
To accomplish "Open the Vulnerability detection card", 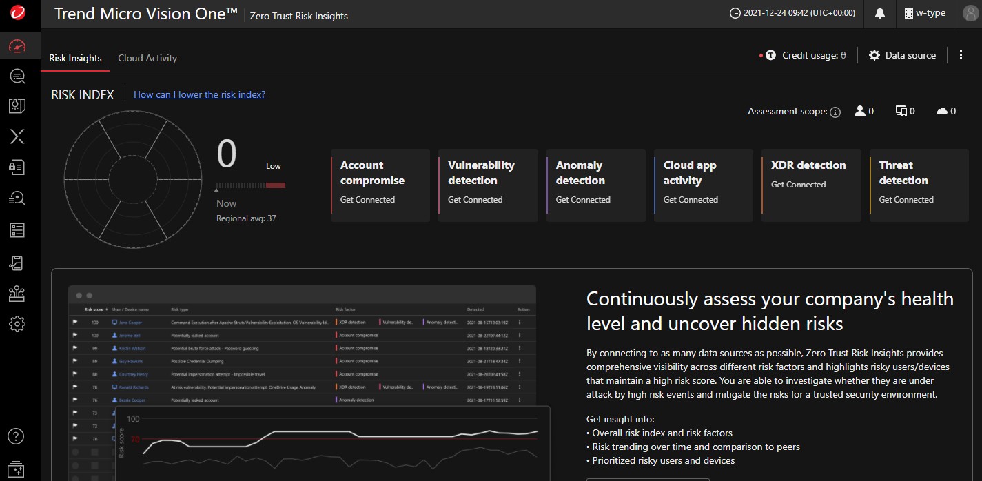I will point(488,185).
